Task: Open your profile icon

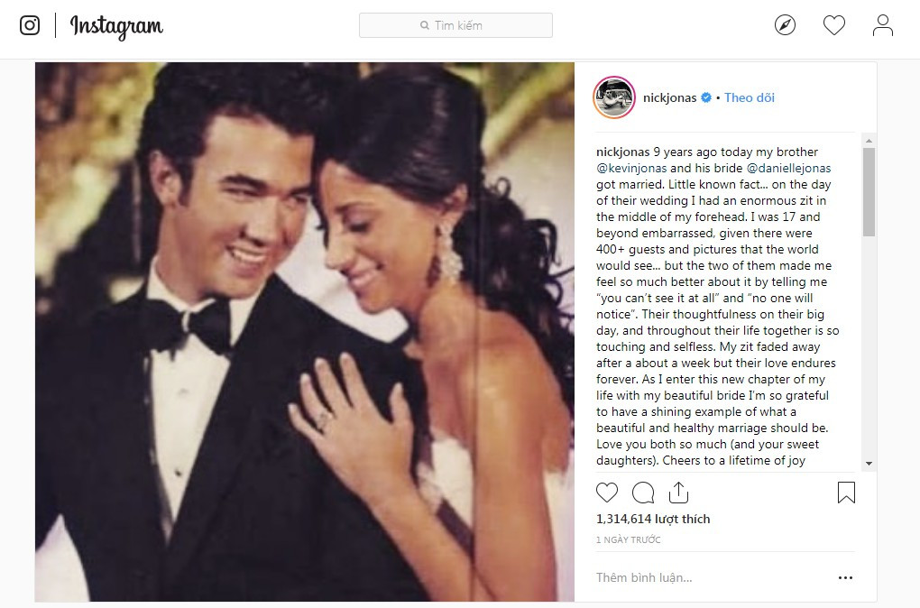Action: click(883, 24)
